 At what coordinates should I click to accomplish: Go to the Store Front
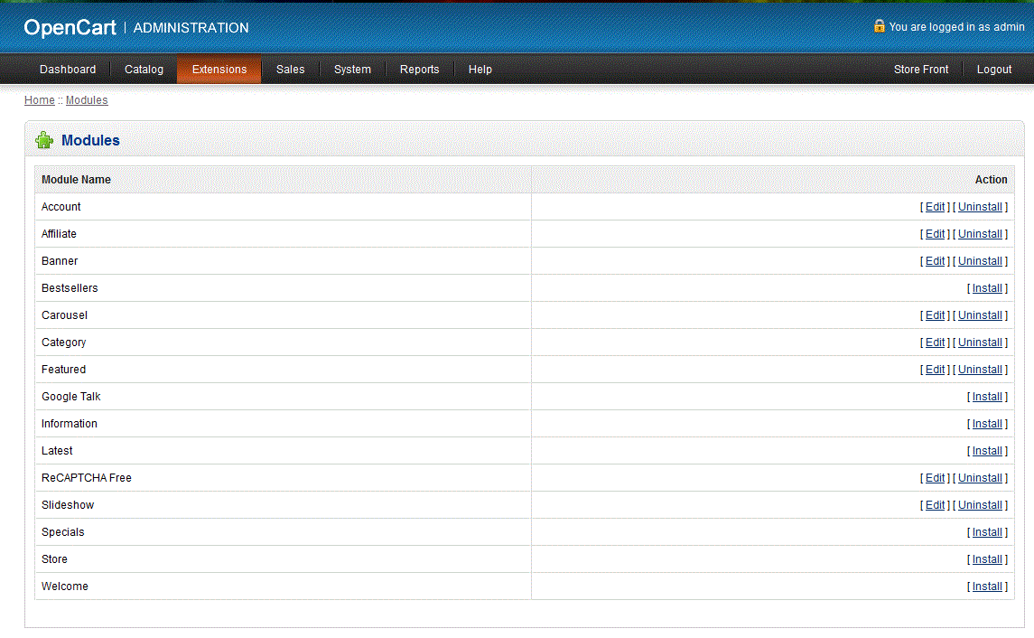[921, 70]
